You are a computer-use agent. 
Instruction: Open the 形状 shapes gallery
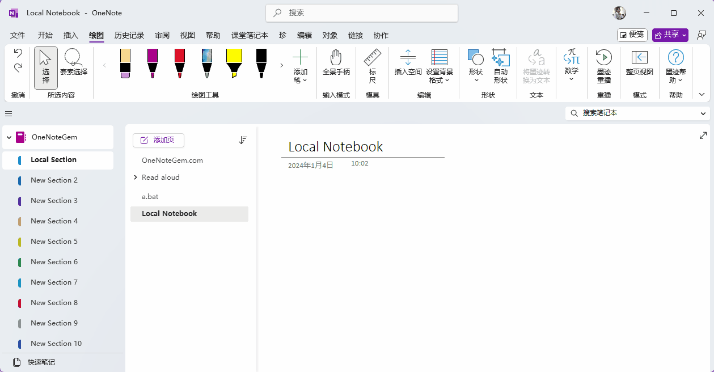click(x=476, y=67)
